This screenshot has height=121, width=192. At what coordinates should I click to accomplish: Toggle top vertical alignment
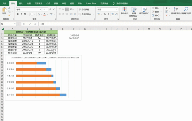tap(60, 9)
